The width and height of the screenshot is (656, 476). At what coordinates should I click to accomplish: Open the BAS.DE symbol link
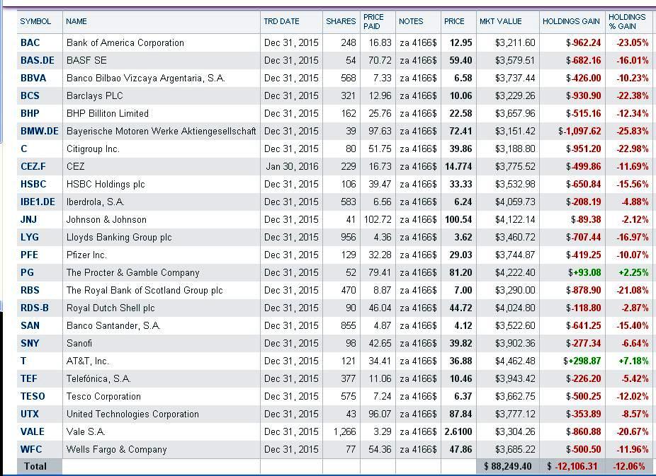coord(38,60)
